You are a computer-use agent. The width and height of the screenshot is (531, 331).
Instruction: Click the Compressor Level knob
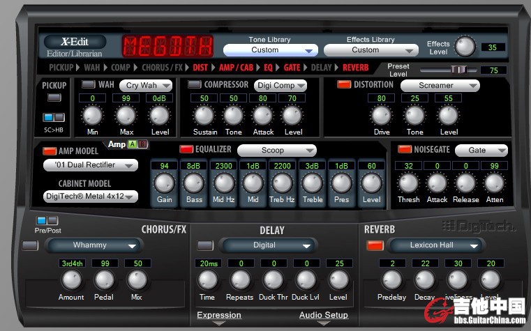tap(292, 115)
